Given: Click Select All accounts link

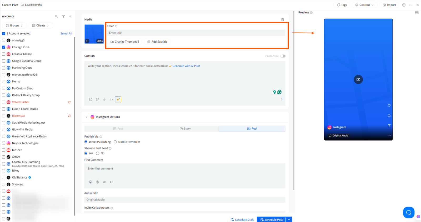Looking at the screenshot, I should (66, 34).
